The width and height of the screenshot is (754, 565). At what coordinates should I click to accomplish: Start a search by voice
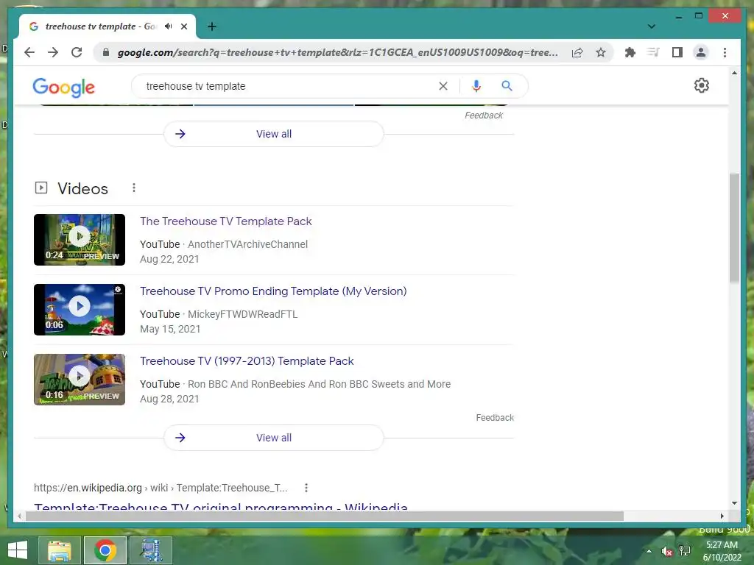tap(476, 86)
